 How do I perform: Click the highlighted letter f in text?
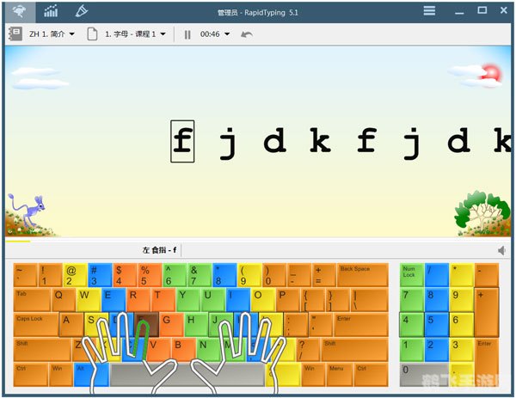pos(182,141)
